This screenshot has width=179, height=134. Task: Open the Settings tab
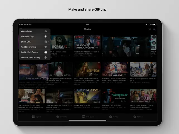click(x=138, y=117)
